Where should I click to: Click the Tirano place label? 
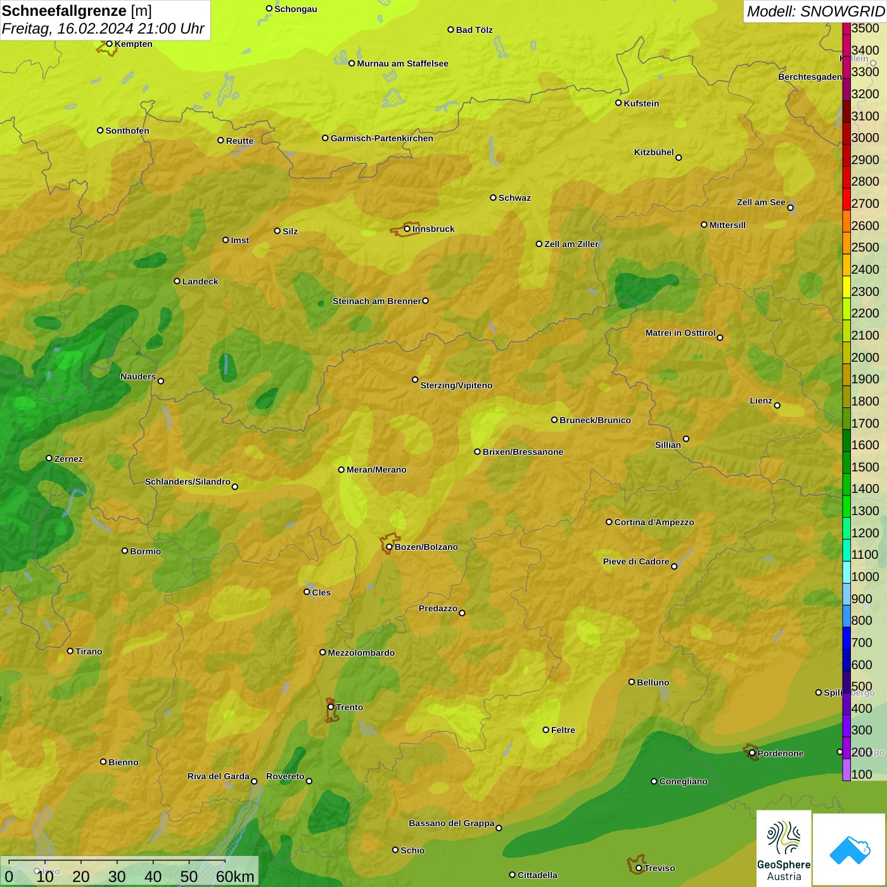click(89, 651)
